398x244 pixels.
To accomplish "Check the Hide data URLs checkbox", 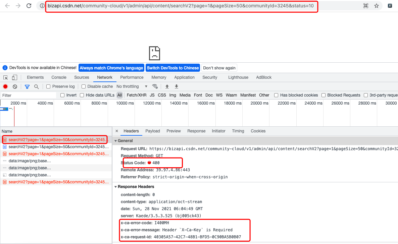I will (x=82, y=95).
